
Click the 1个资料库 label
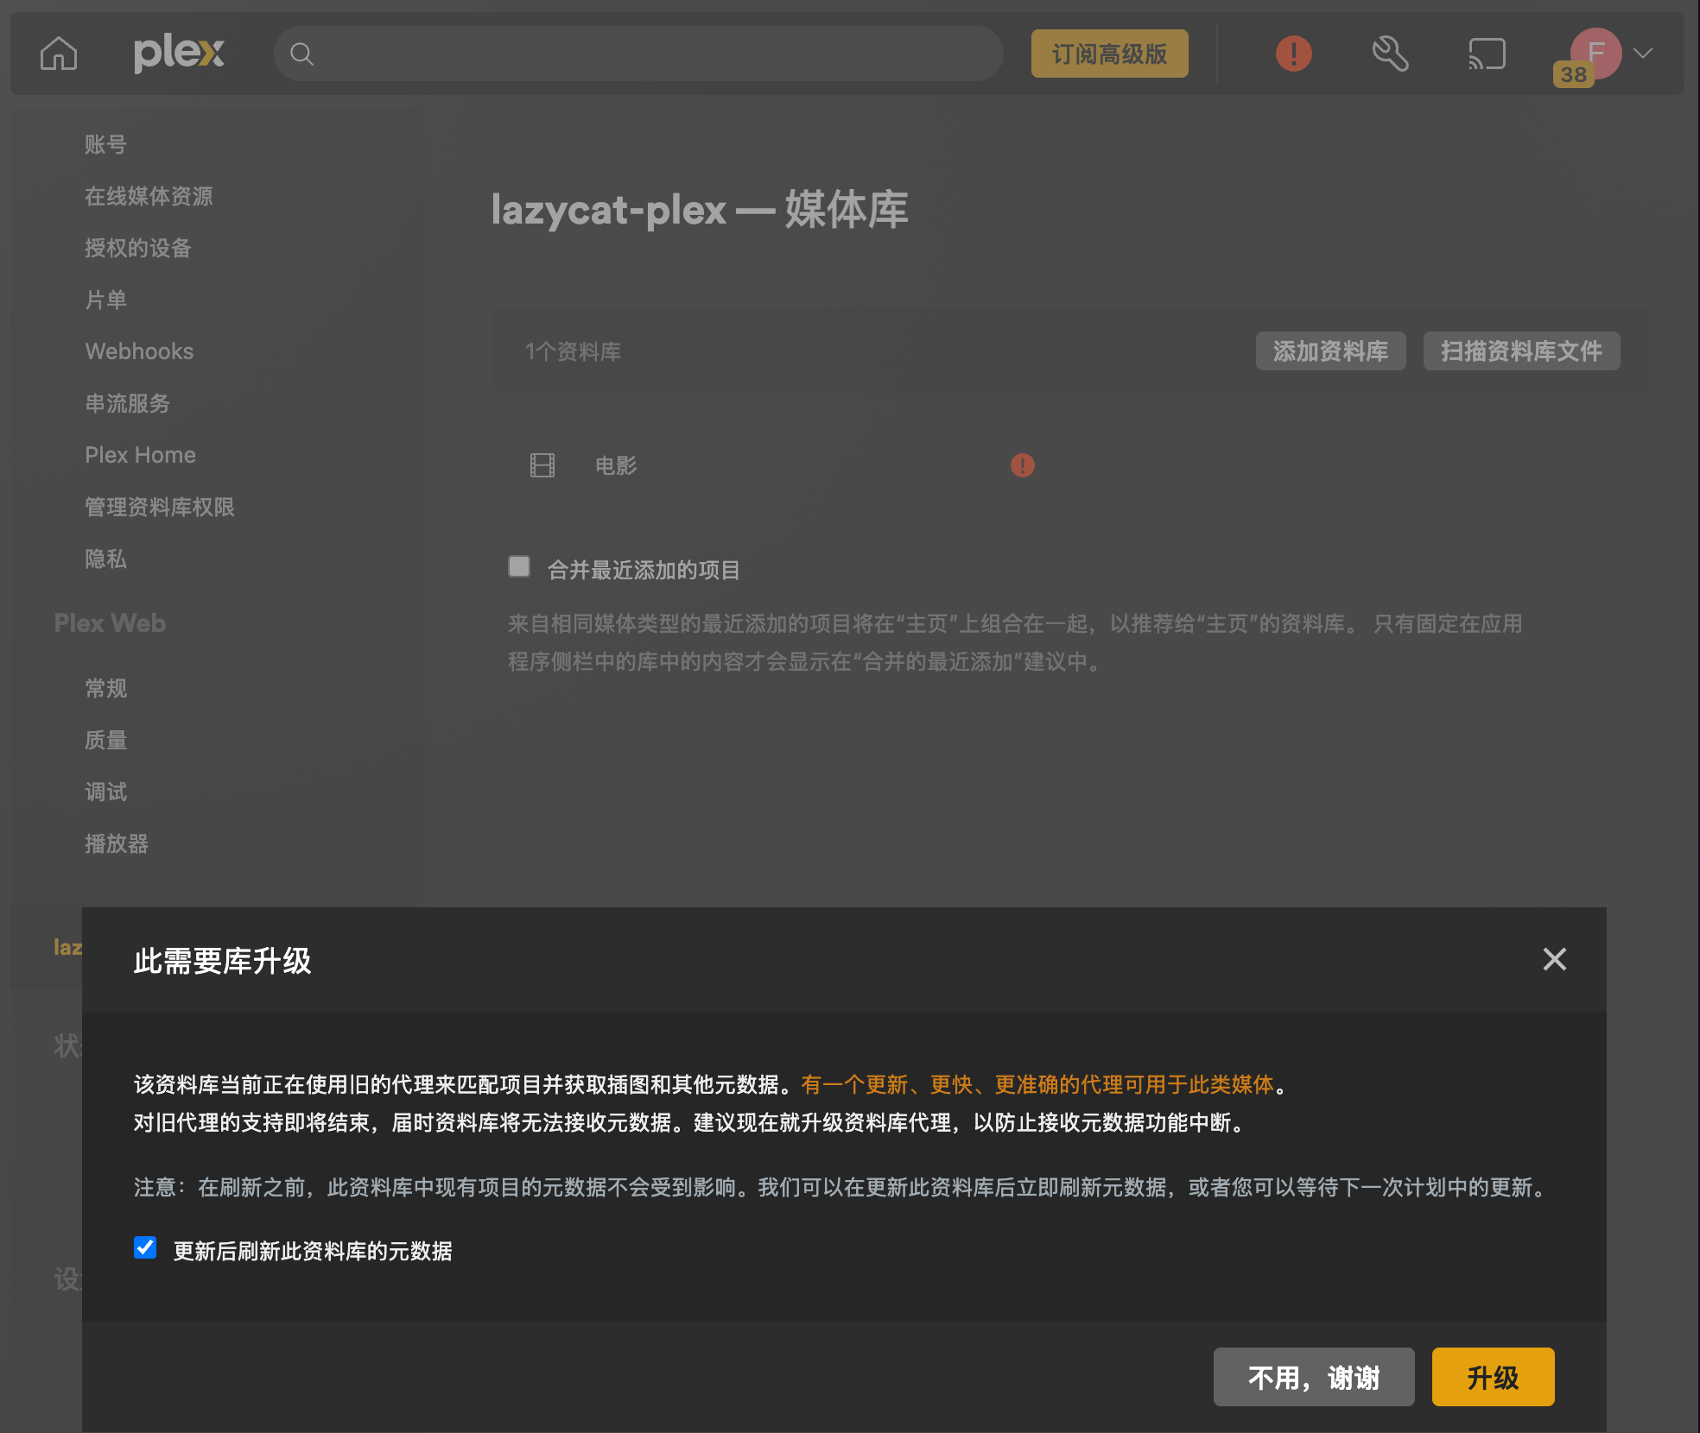[x=573, y=351]
